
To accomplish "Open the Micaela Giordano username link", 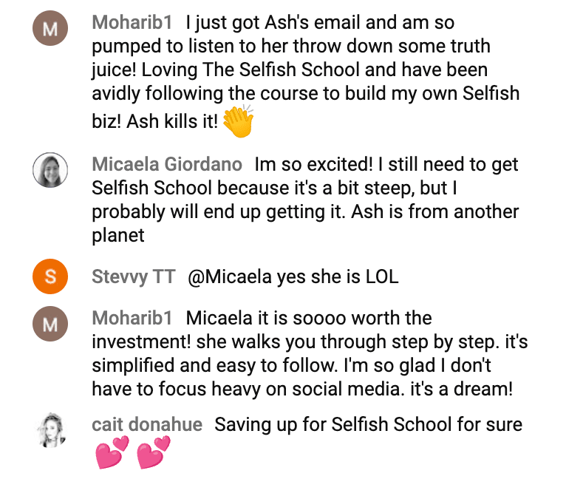I will 167,164.
